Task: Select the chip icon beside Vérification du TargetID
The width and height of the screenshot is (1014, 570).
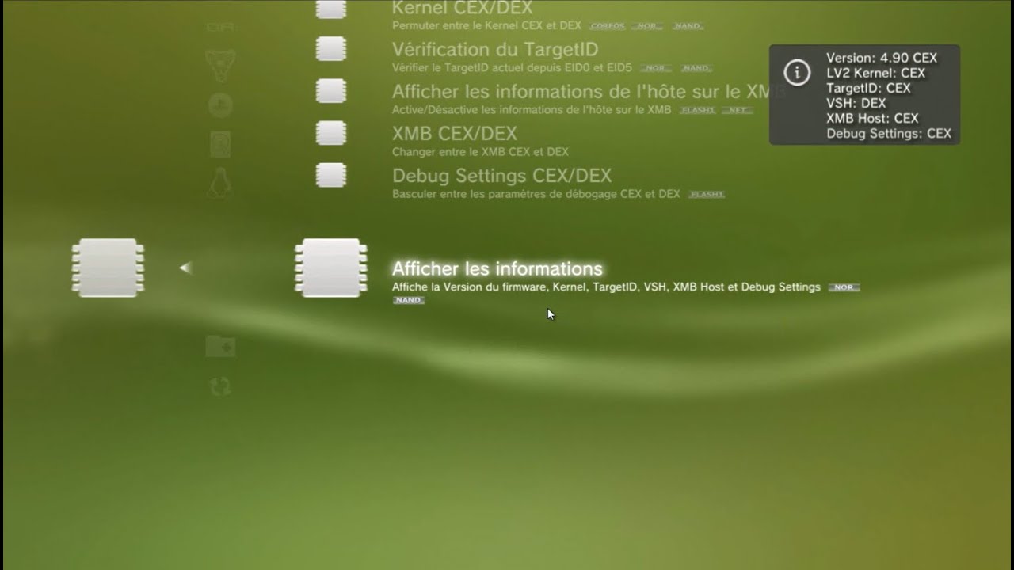Action: point(331,49)
